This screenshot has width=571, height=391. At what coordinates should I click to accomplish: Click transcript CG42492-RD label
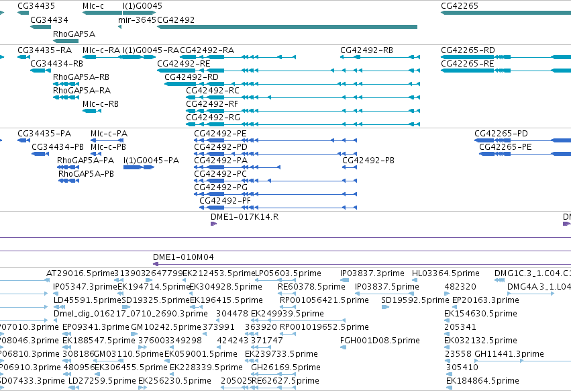[191, 77]
